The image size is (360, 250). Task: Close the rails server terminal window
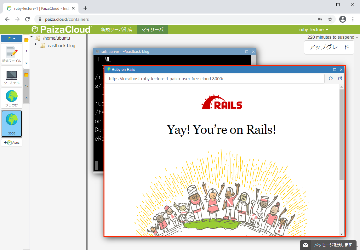pos(253,52)
